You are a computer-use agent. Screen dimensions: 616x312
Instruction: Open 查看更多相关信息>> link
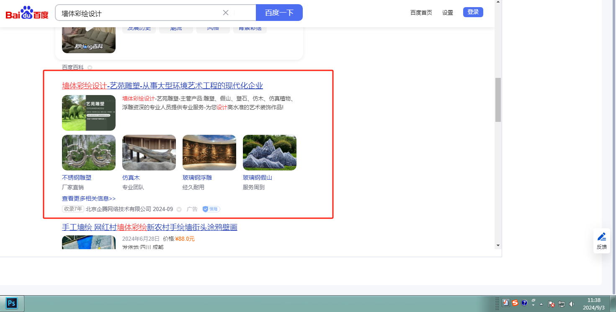(89, 199)
